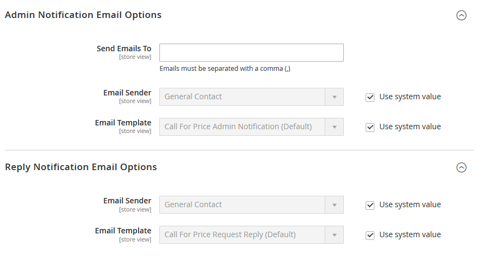Viewport: 477px width, 265px height.
Task: Open the Call For Price Admin Notification template dropdown
Action: click(x=251, y=127)
